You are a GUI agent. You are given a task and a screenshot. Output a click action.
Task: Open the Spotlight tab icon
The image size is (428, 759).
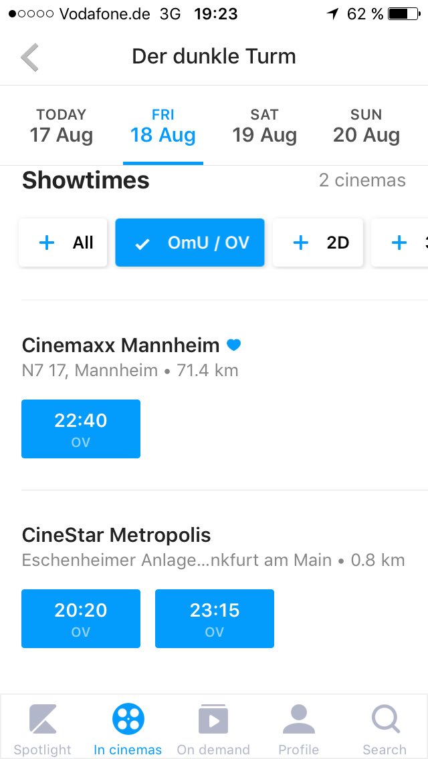[x=43, y=720]
